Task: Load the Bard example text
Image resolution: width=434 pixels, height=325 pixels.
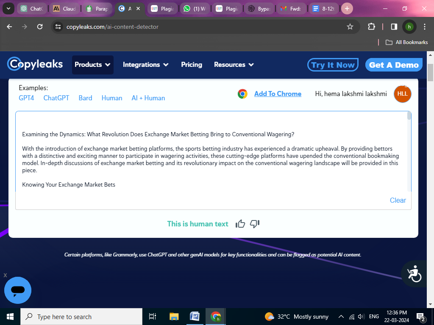Action: pyautogui.click(x=85, y=98)
